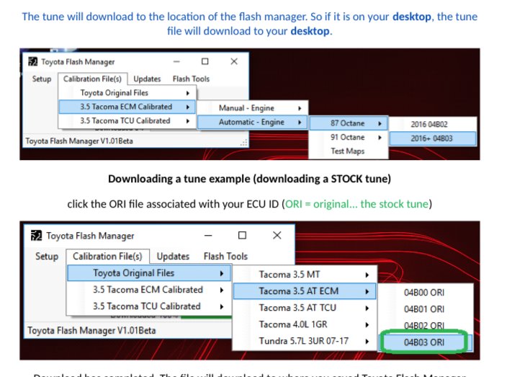This screenshot has width=512, height=377.
Task: Expand the Tacoma 3.5 MT submenu arrow
Action: [367, 275]
